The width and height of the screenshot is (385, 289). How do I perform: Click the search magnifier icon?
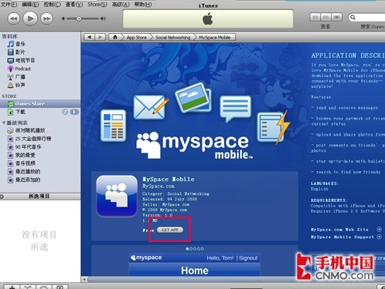pos(353,17)
